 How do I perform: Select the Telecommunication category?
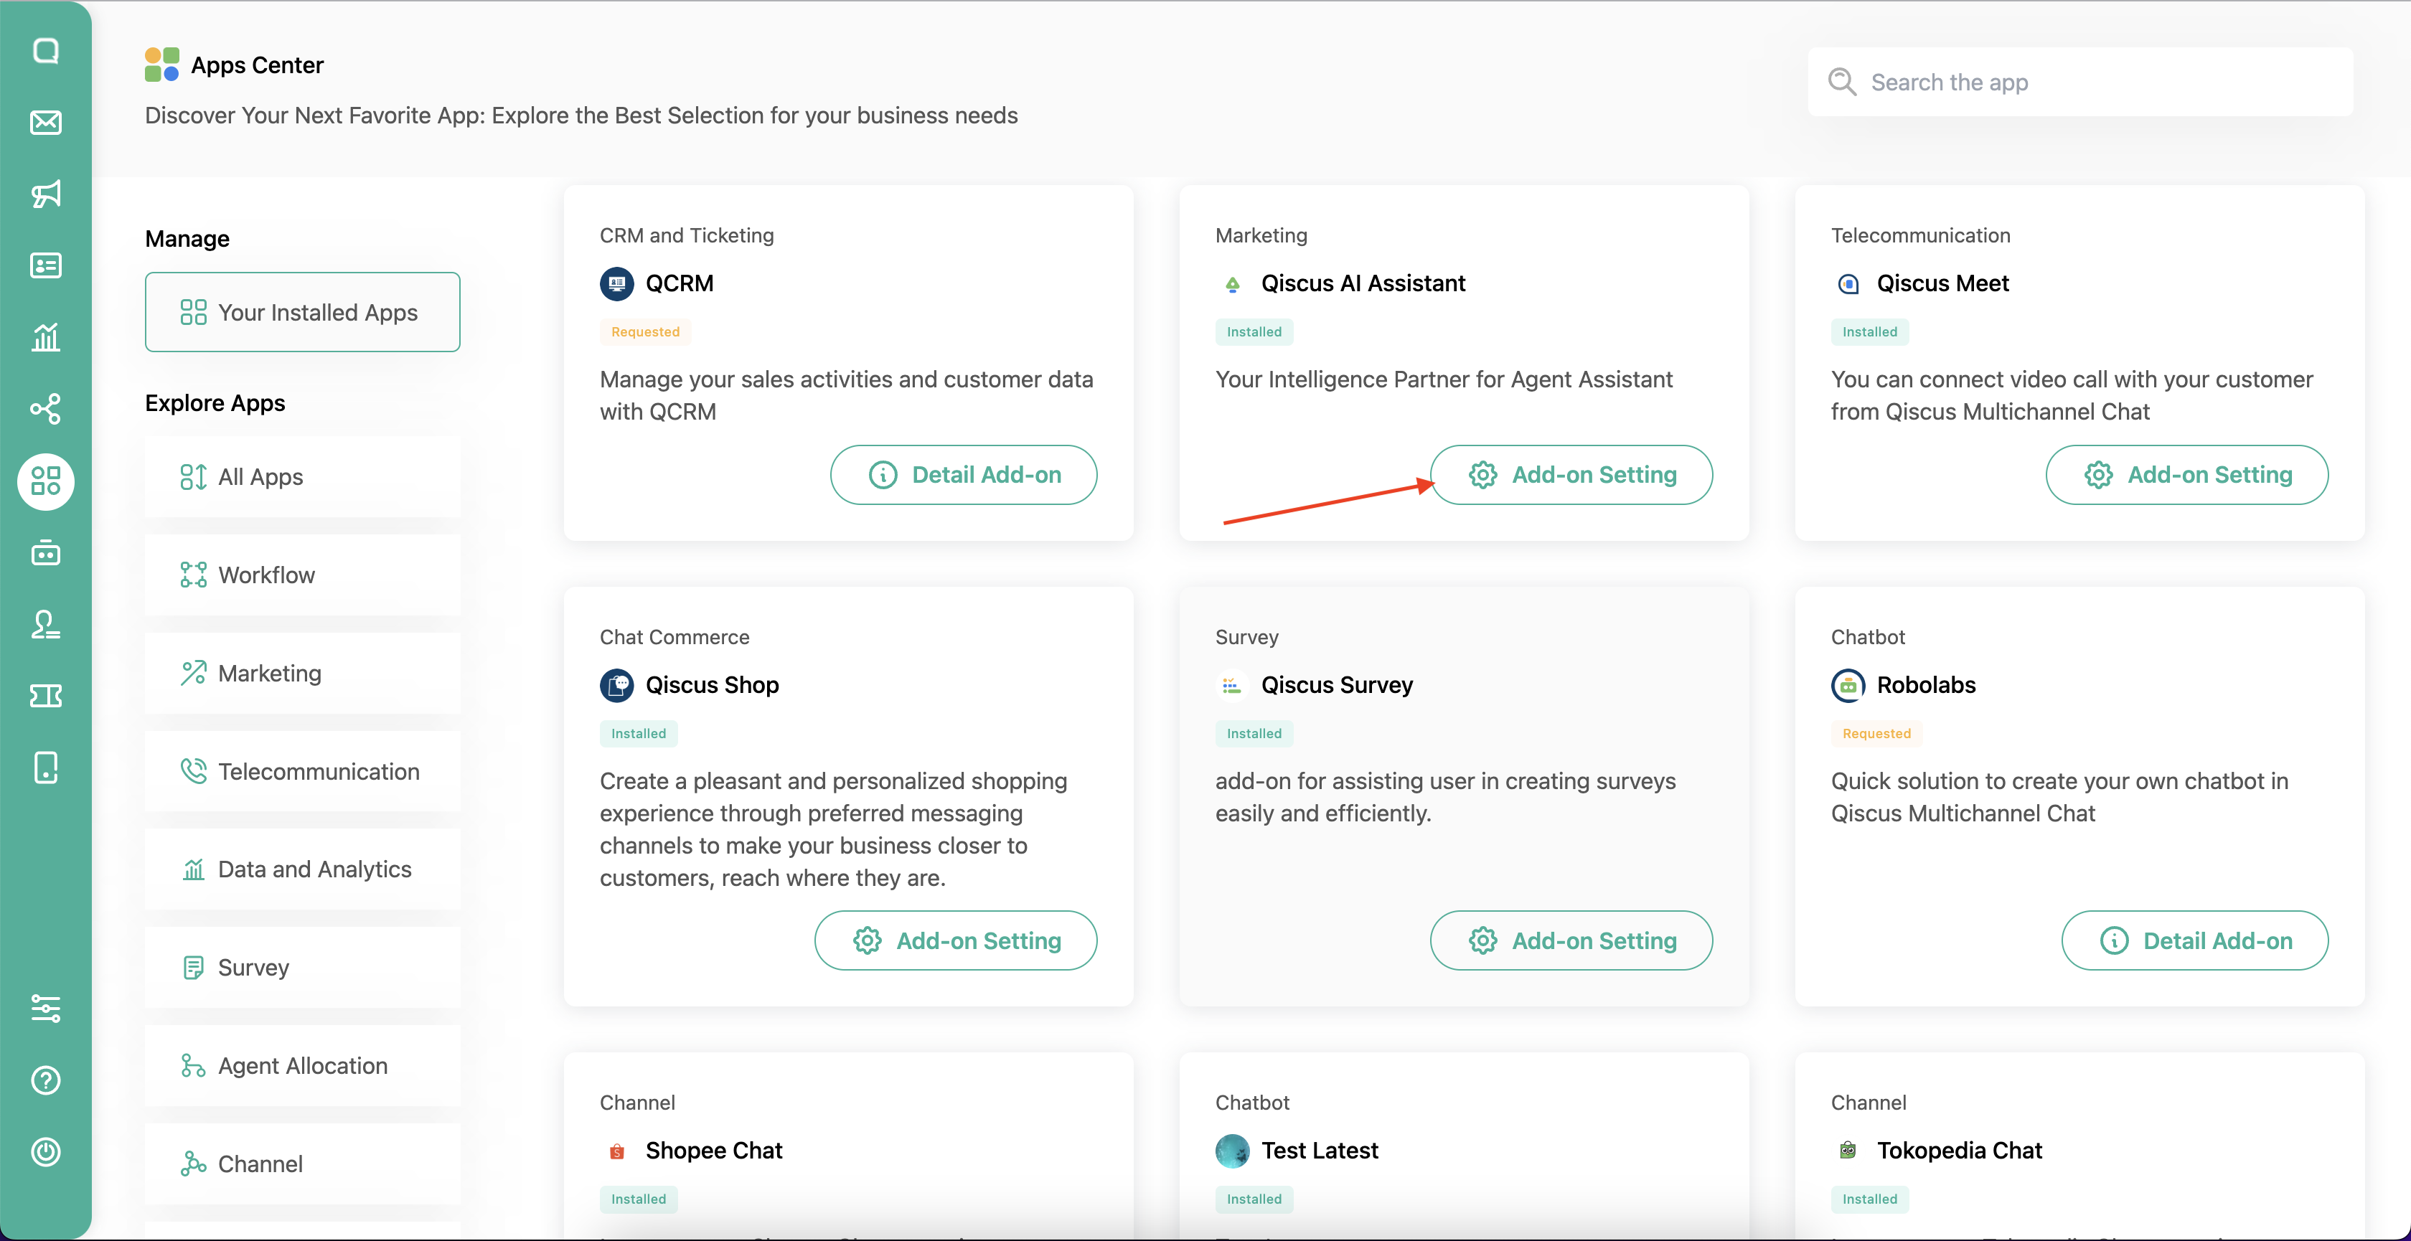302,772
